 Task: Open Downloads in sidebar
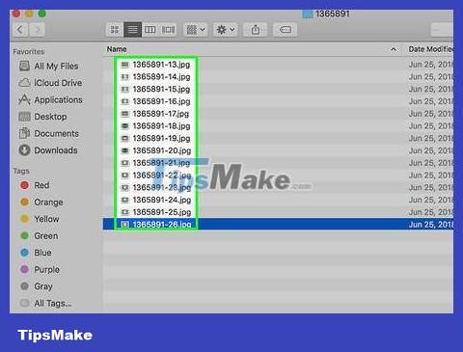(48, 150)
